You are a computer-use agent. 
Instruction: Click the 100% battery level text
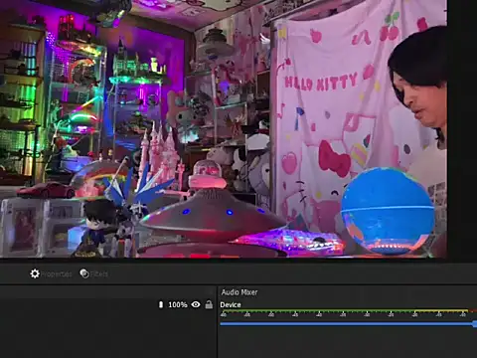[178, 304]
